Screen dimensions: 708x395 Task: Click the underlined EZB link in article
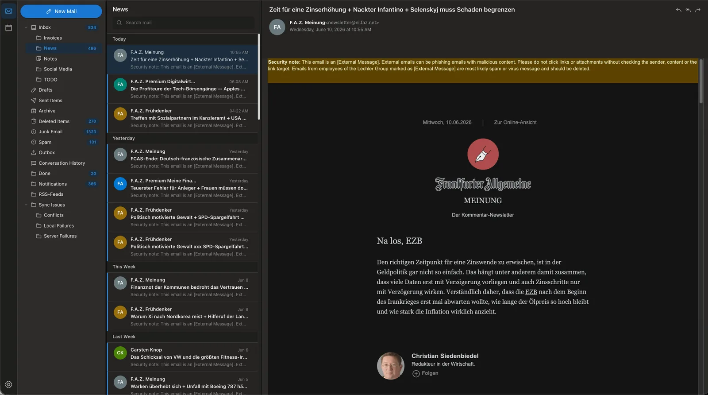[x=531, y=292]
